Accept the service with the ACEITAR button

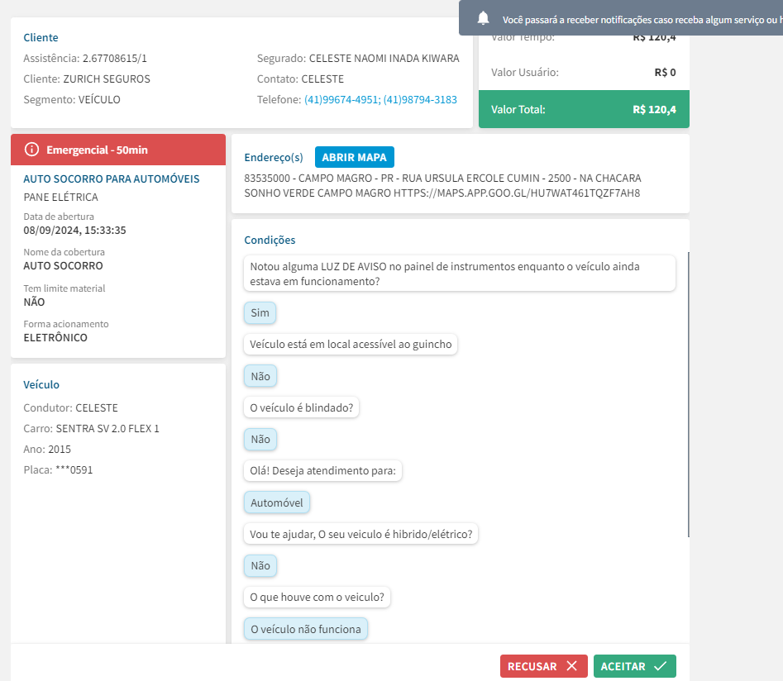[x=634, y=666]
